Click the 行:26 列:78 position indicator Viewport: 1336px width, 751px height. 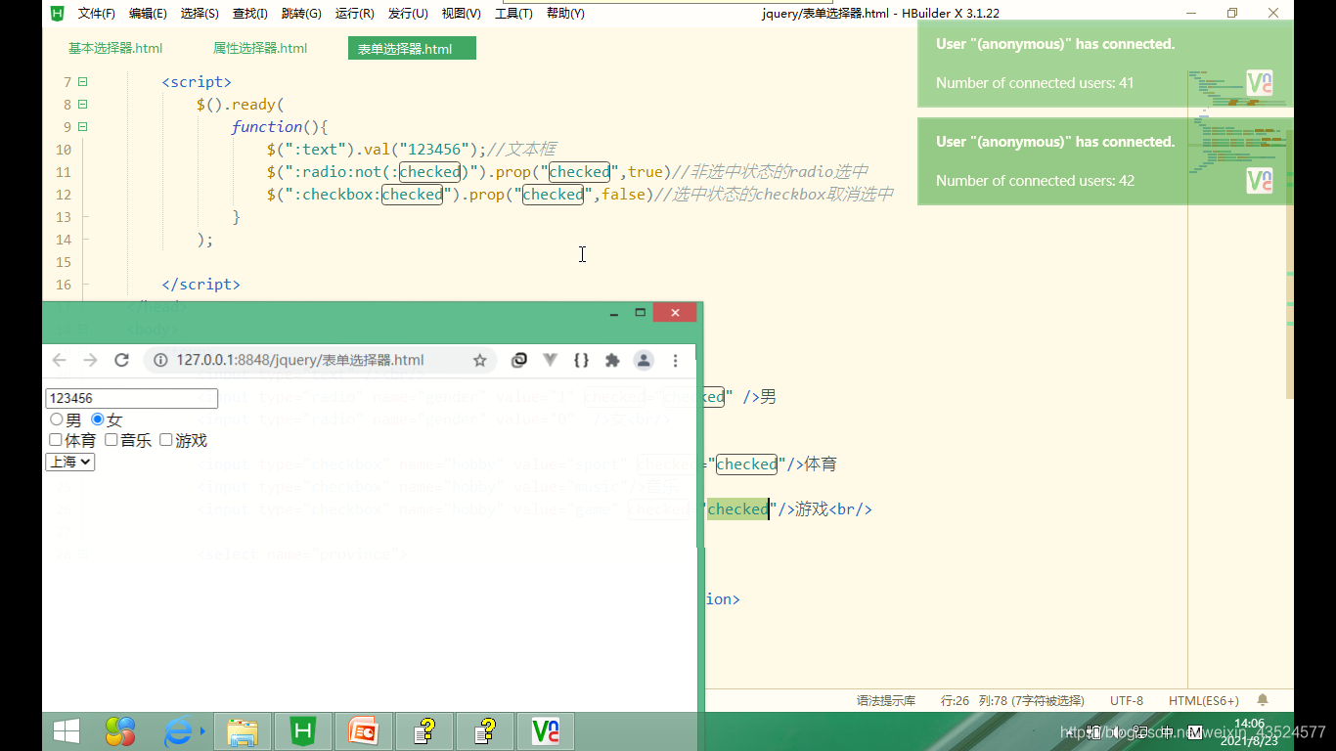click(x=1012, y=700)
